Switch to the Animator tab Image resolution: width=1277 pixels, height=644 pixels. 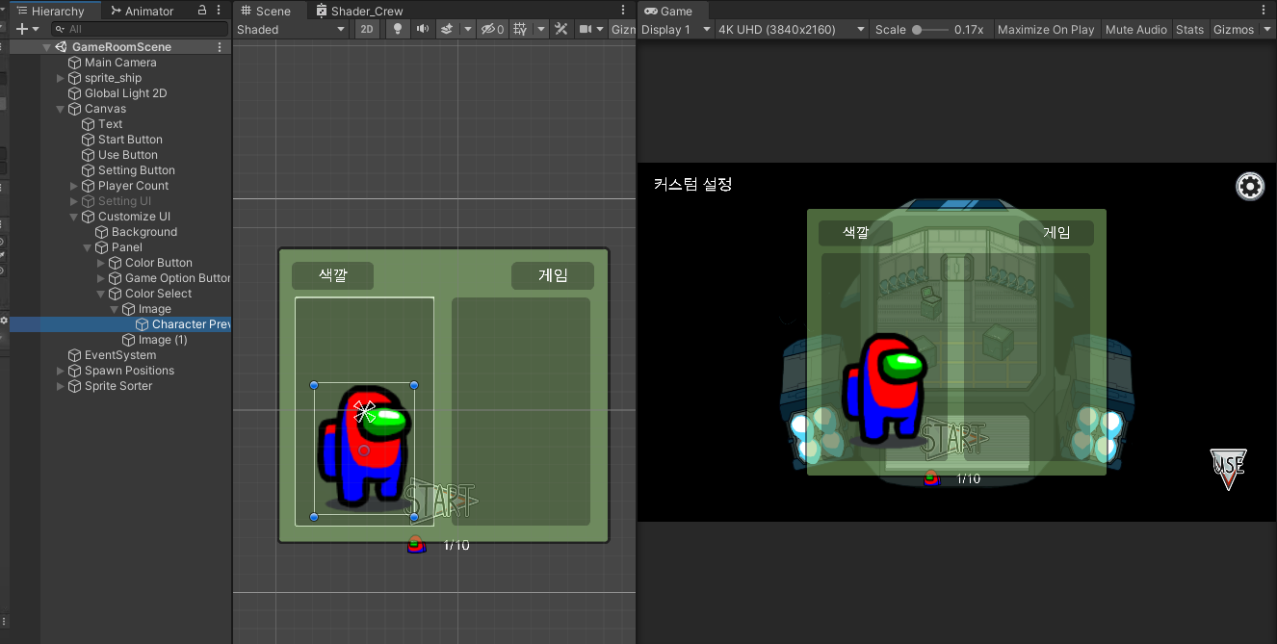(x=142, y=11)
